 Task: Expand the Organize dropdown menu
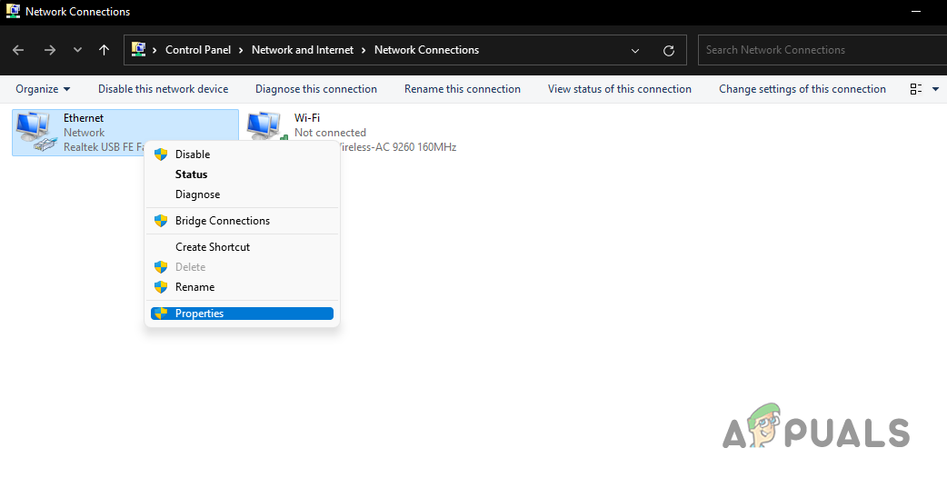43,89
